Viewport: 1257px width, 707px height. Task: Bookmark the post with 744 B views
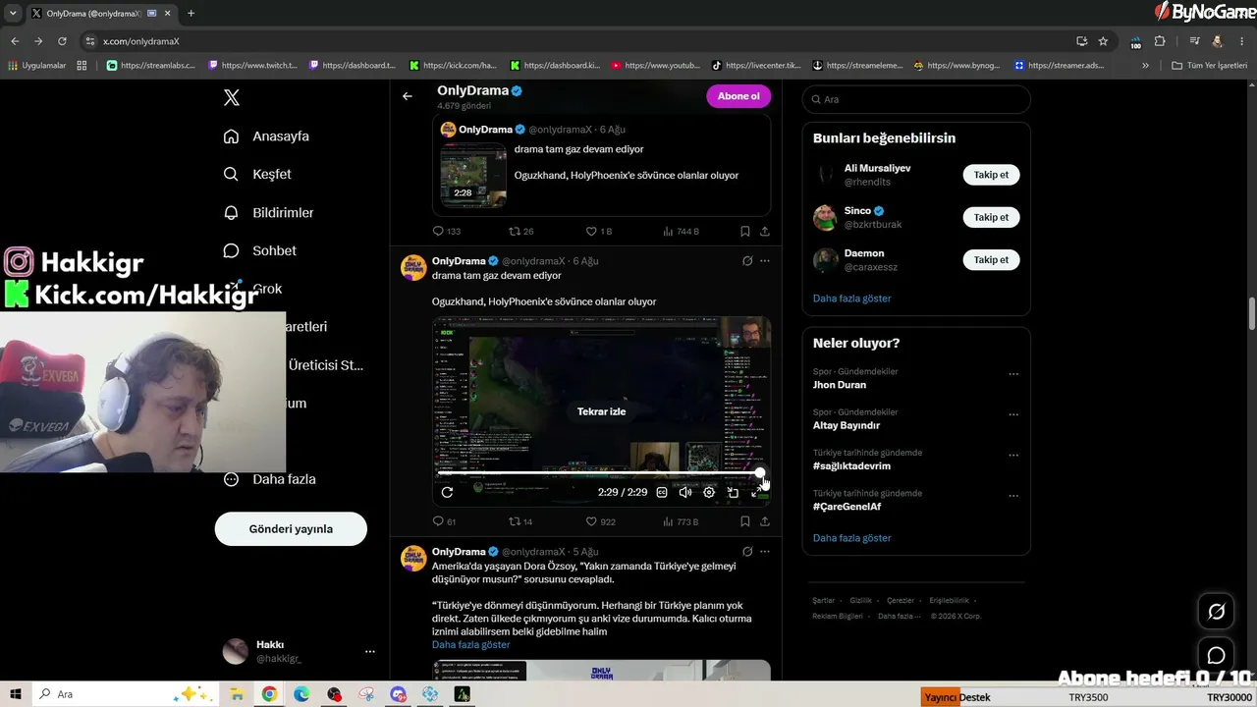tap(745, 232)
